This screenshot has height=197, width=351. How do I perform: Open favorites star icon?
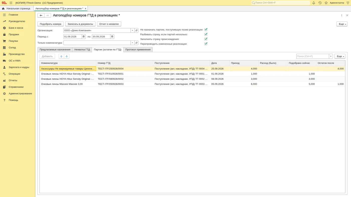326,3
